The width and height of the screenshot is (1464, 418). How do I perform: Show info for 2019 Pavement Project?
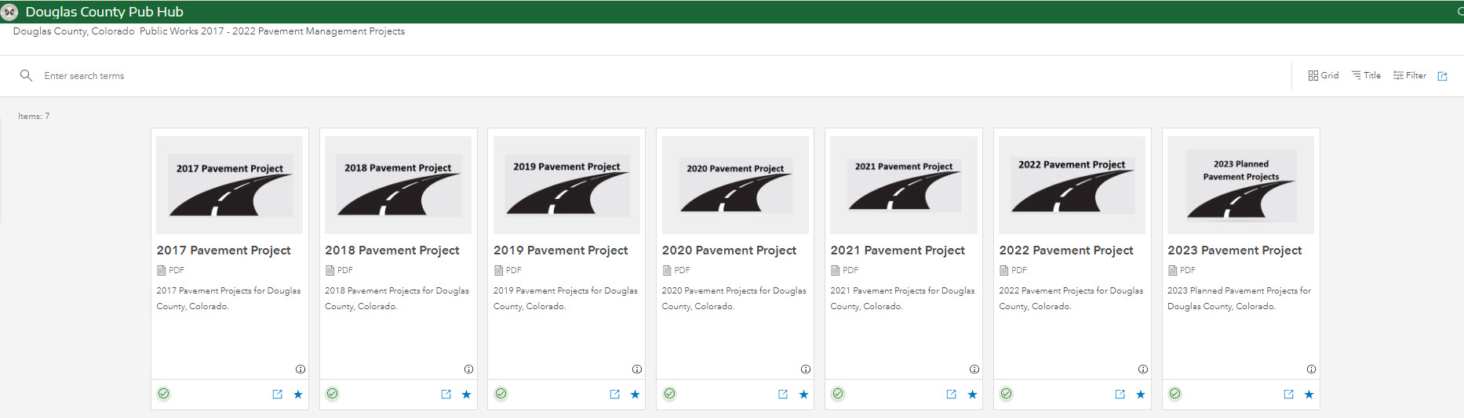pos(637,369)
